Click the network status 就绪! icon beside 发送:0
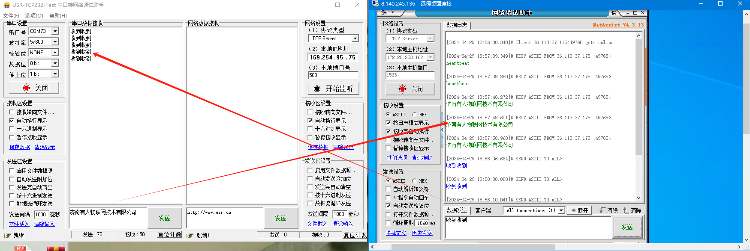The image size is (750, 251). [x=190, y=235]
